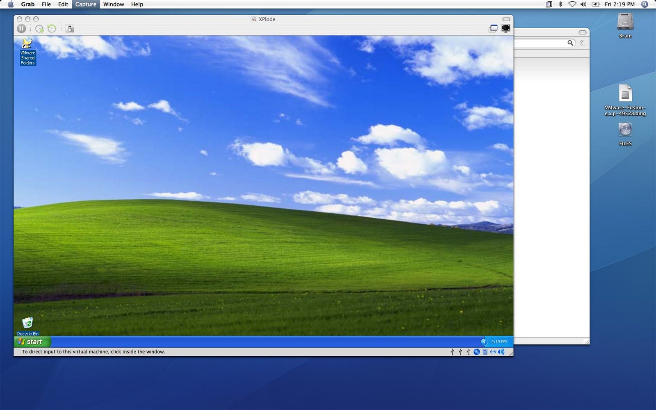Select the Brain hard drive desktop icon

coord(626,25)
